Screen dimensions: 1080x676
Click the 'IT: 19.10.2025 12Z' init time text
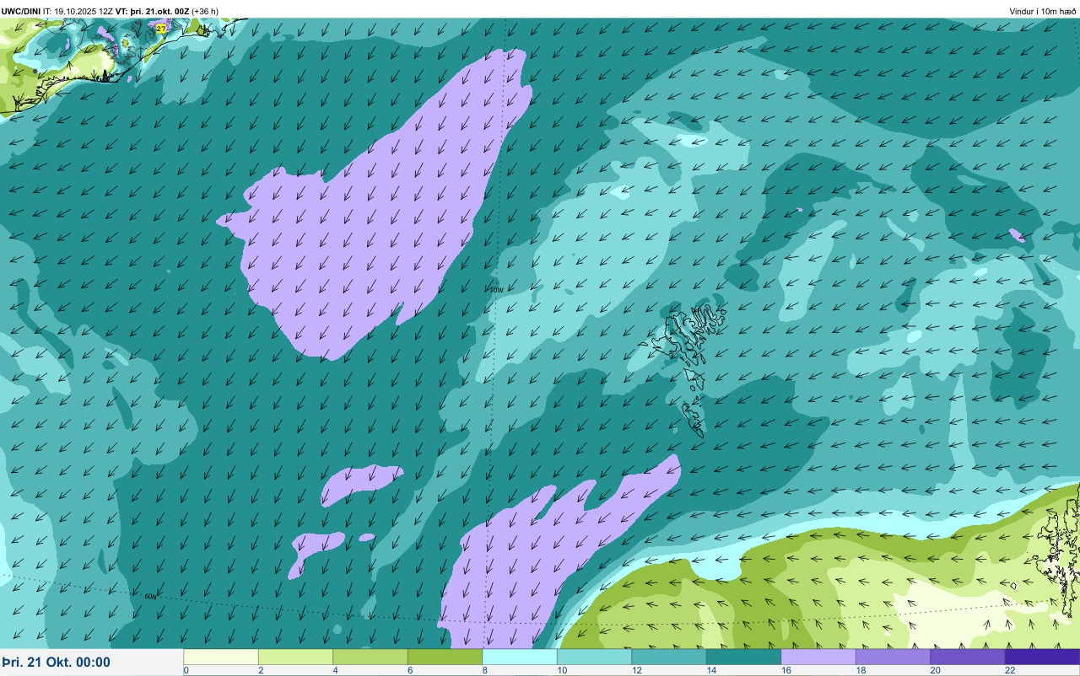pyautogui.click(x=78, y=12)
